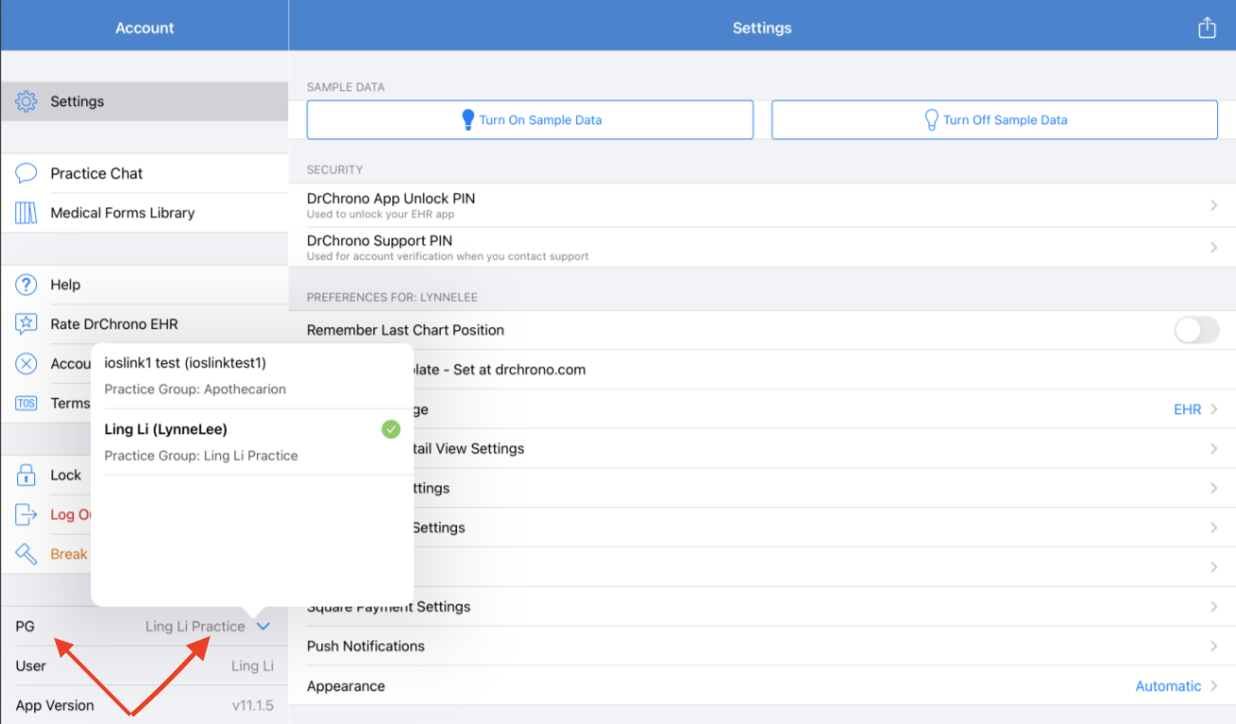This screenshot has width=1236, height=724.
Task: Open DrChrono Support PIN setting
Action: [x=762, y=247]
